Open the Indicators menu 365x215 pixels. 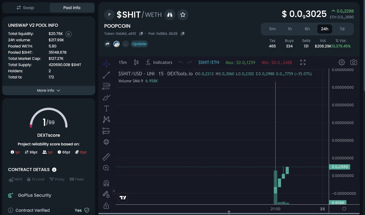(159, 62)
